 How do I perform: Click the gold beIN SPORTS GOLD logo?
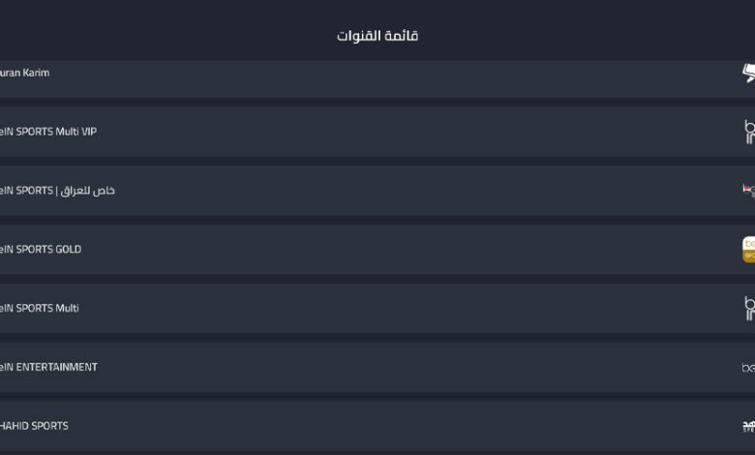tap(748, 250)
